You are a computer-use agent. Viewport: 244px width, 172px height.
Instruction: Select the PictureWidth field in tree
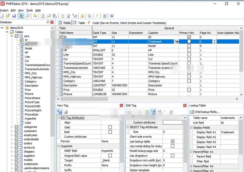pyautogui.click(x=33, y=106)
